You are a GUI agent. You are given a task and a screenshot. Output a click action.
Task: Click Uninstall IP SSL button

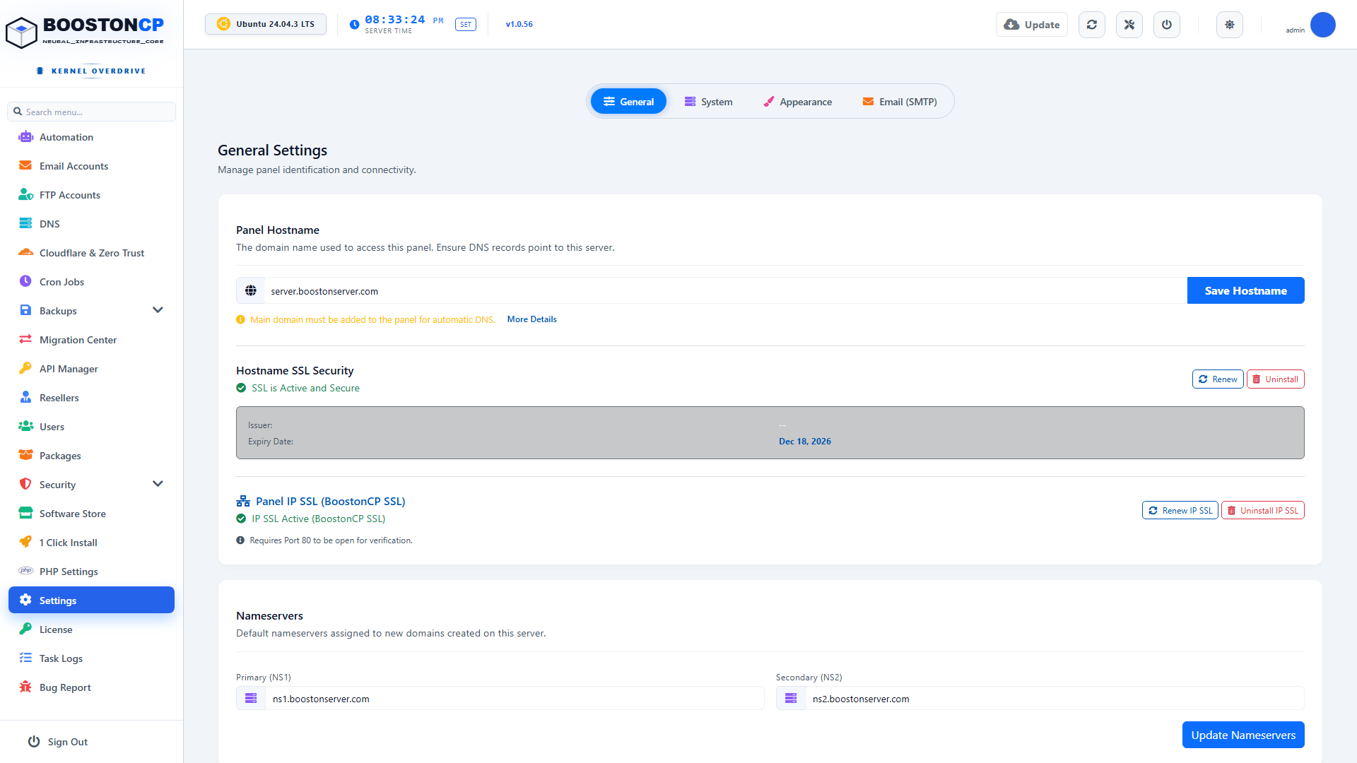pyautogui.click(x=1262, y=511)
